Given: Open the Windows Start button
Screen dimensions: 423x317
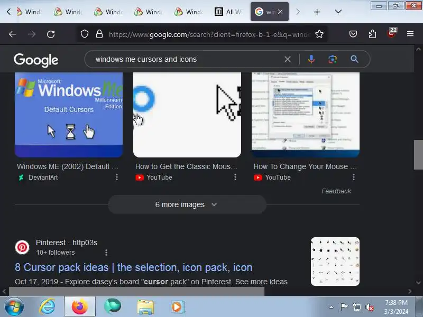Looking at the screenshot, I should (14, 307).
